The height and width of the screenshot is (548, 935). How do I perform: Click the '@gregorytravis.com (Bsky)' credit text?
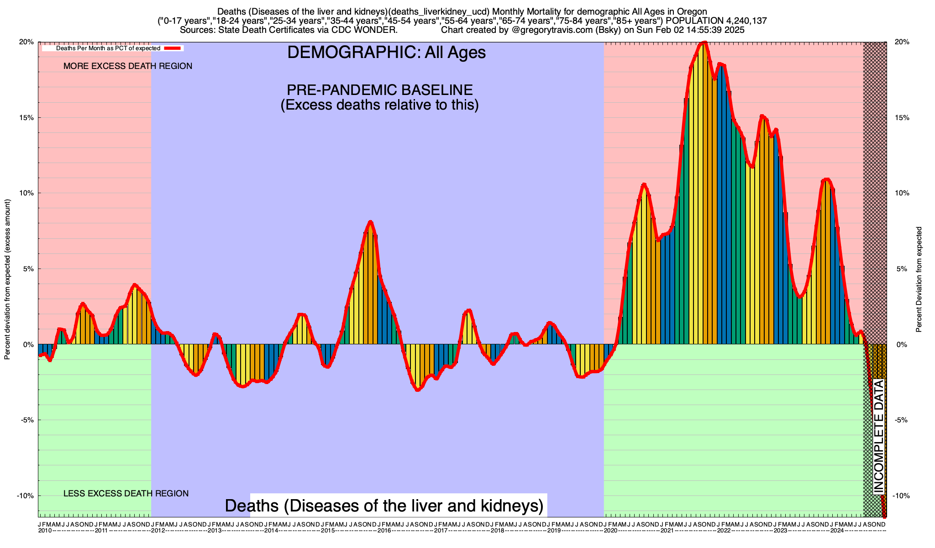[x=566, y=30]
